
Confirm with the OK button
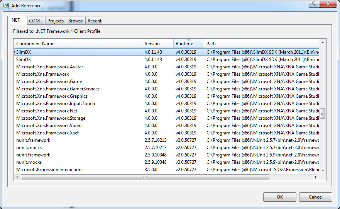pyautogui.click(x=280, y=197)
